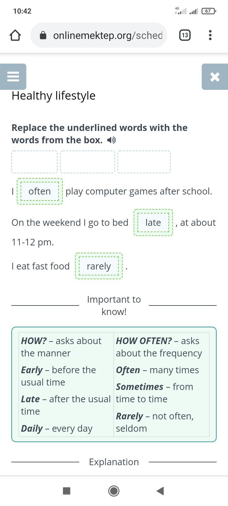Image resolution: width=228 pixels, height=506 pixels.
Task: Open the tab switcher showing 13
Action: click(185, 35)
